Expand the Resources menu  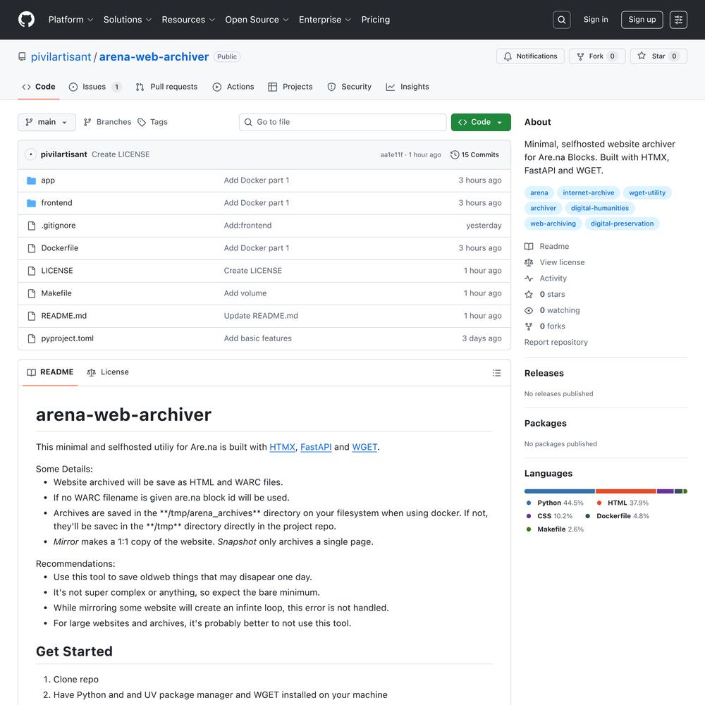[188, 20]
